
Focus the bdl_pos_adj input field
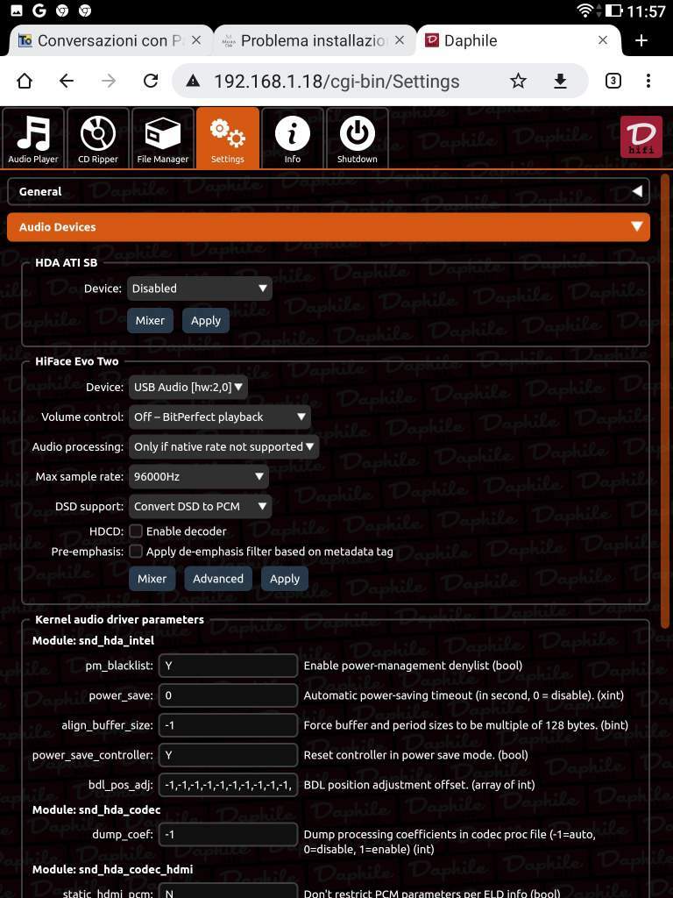coord(229,785)
